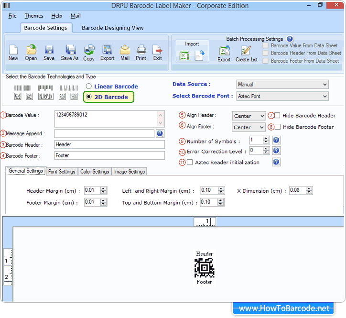Click the Import text file icon

click(199, 55)
